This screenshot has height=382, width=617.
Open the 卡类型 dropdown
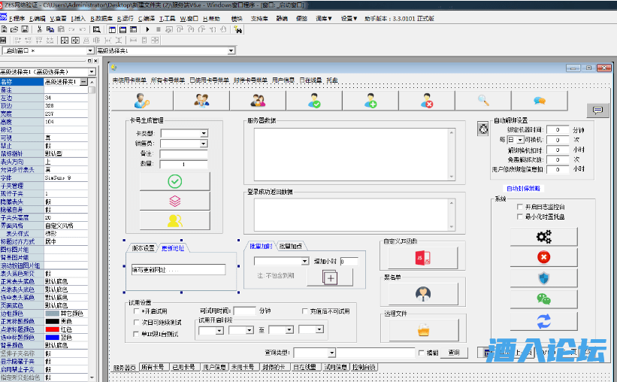204,134
